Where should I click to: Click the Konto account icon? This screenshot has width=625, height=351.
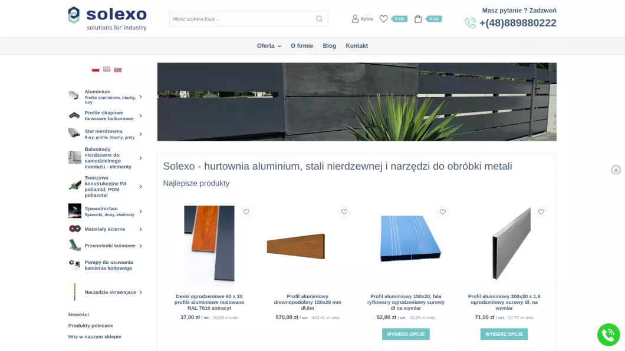point(355,19)
